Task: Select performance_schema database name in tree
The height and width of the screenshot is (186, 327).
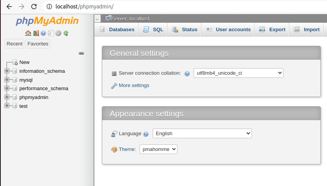Action: [44, 89]
